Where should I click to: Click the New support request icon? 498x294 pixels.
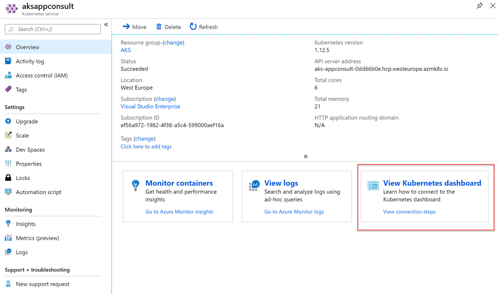click(x=8, y=284)
